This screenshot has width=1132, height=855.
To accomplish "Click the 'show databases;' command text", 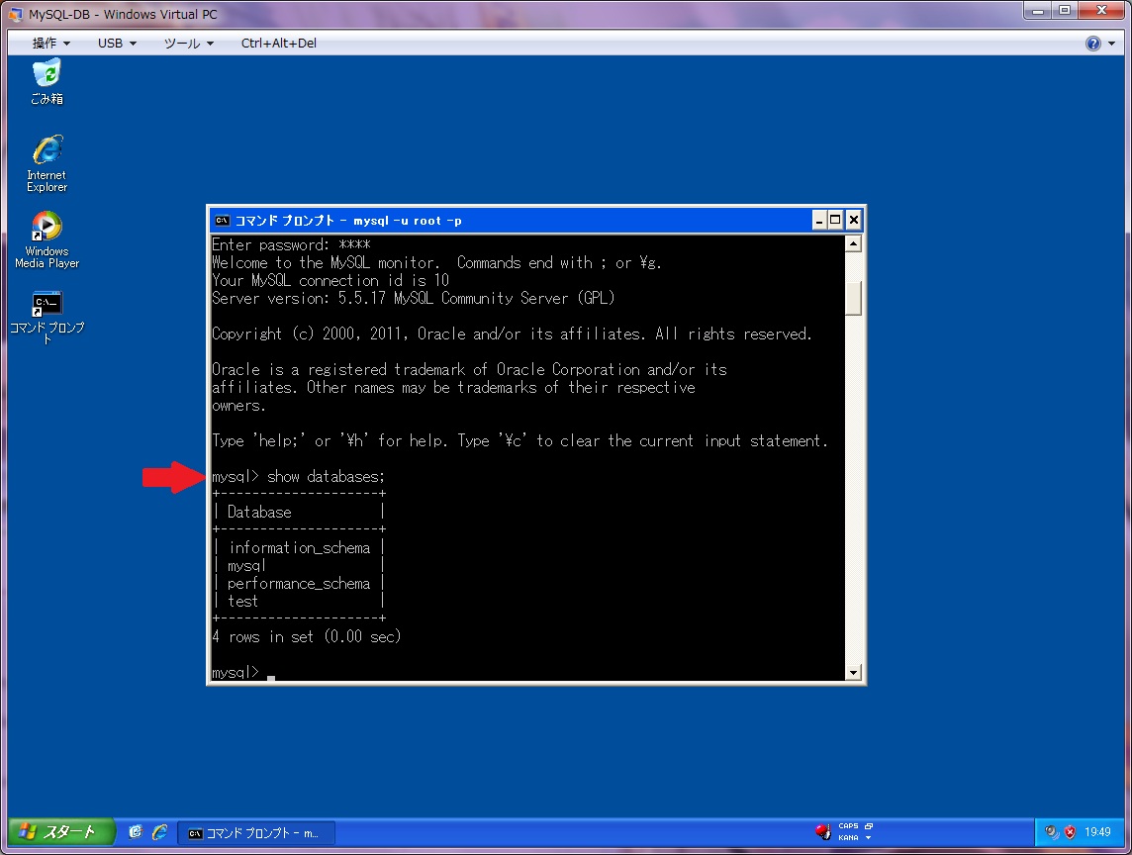I will 326,477.
